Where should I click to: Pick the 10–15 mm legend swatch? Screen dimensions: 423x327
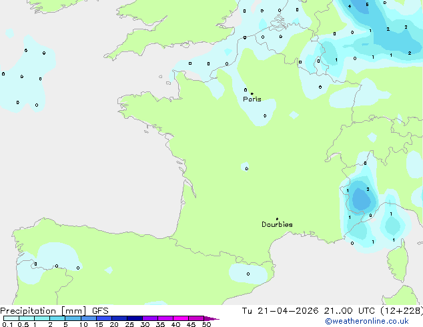(89, 318)
